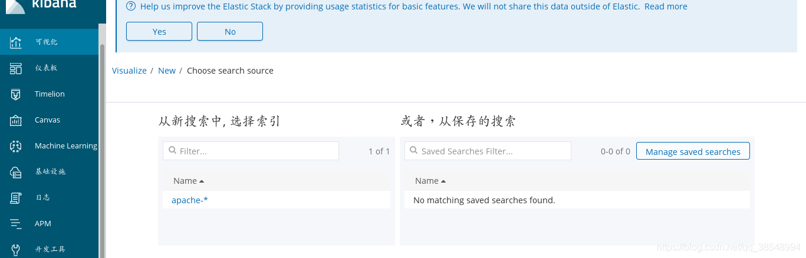Sort saved searches by Name arrow
Viewport: 806px width, 258px height.
443,181
